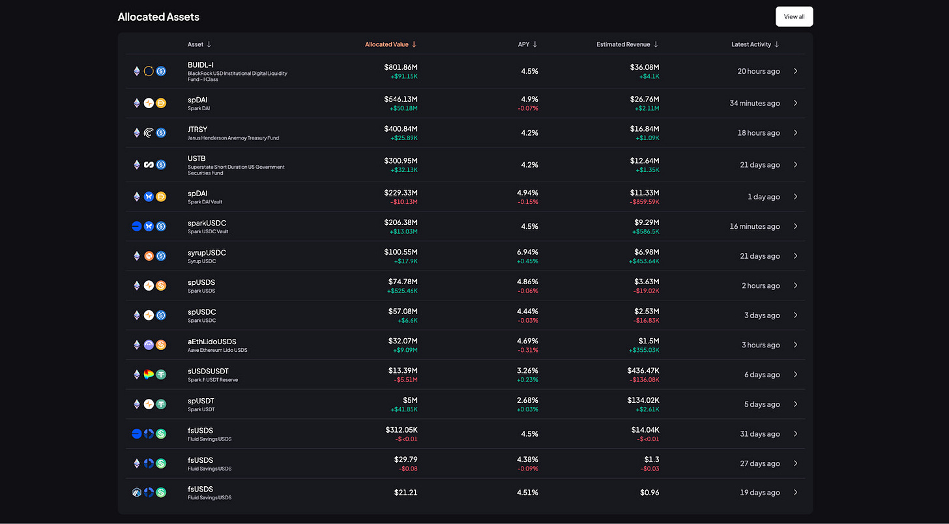The image size is (949, 524).
Task: Click the Morpho butterfly icon in sparkUSDC row
Action: 149,226
